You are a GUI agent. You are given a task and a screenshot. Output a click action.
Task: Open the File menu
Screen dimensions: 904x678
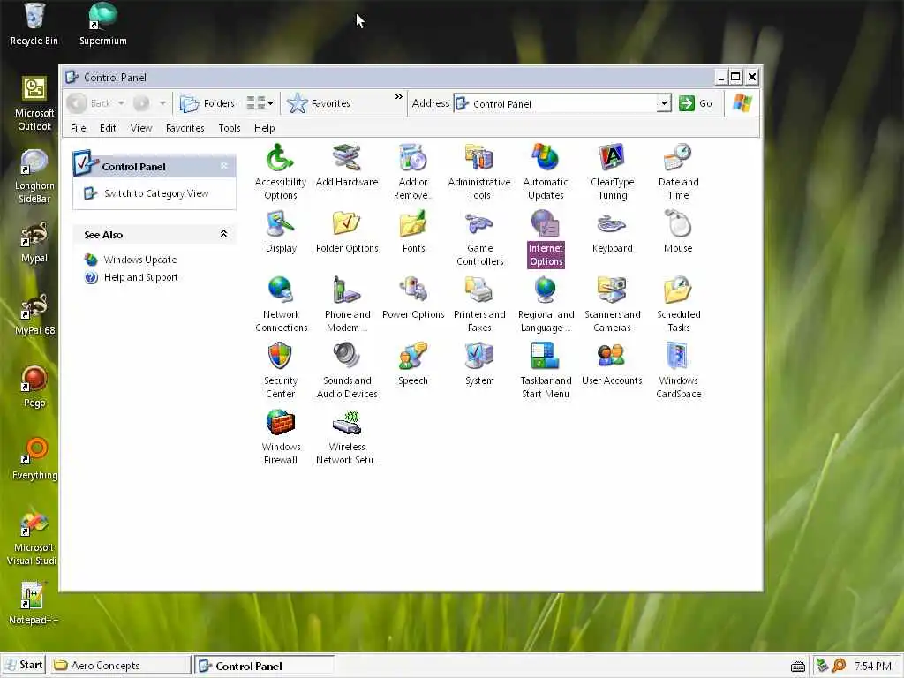pos(78,128)
